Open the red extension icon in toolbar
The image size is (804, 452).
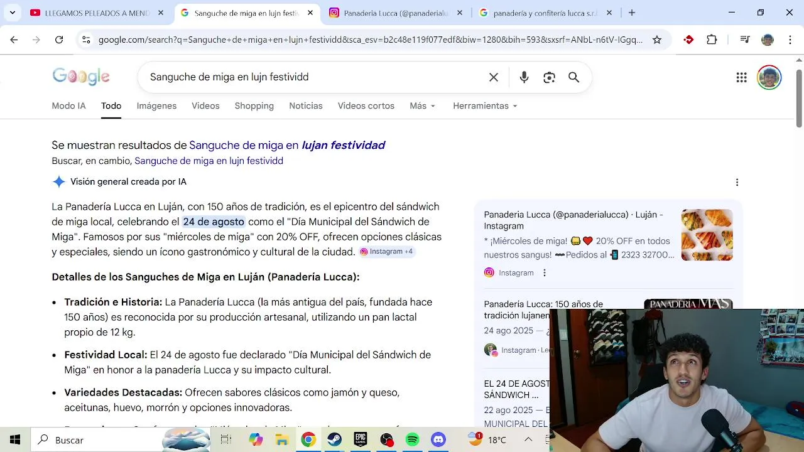(688, 40)
